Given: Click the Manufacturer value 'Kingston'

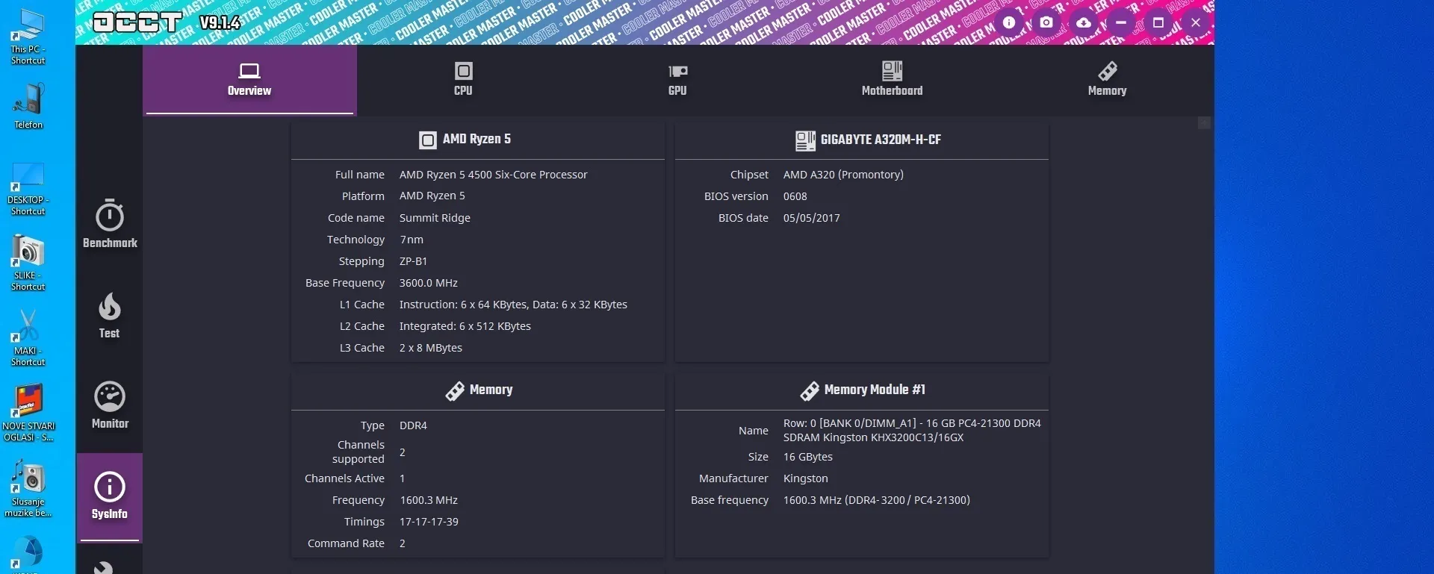Looking at the screenshot, I should point(805,478).
